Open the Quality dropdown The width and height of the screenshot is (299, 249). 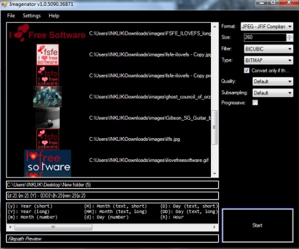click(273, 81)
